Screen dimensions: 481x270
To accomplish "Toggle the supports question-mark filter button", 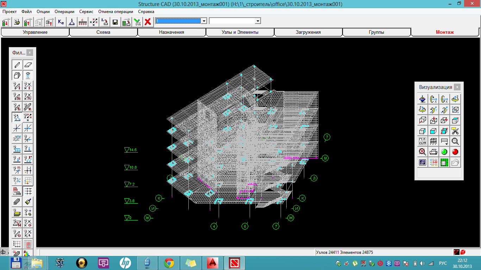I will click(17, 117).
